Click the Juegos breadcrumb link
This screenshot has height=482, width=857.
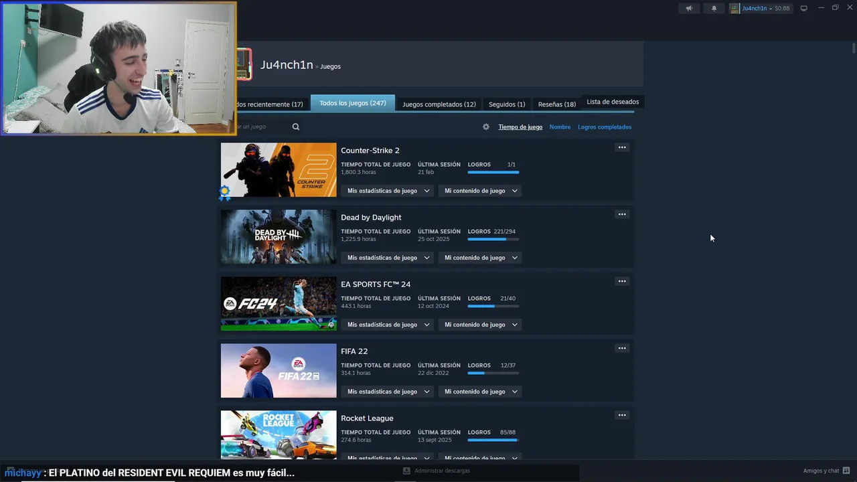coord(330,66)
